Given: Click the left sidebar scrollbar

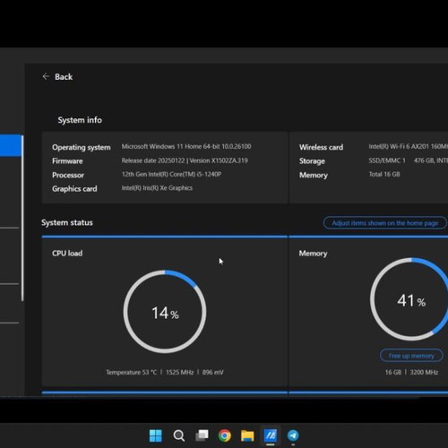Looking at the screenshot, I should 22,218.
